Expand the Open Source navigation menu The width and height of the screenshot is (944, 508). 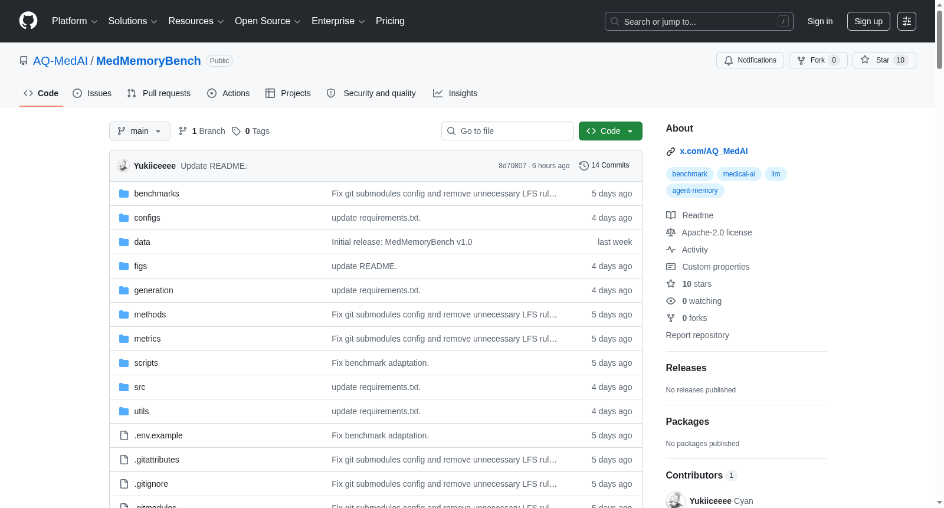268,21
